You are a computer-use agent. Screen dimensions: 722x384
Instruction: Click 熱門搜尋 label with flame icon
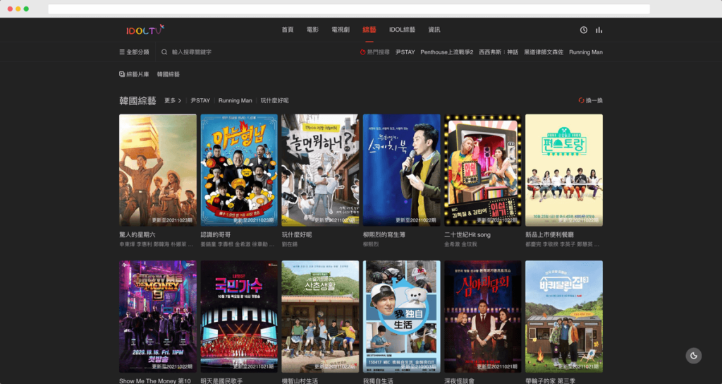point(374,52)
